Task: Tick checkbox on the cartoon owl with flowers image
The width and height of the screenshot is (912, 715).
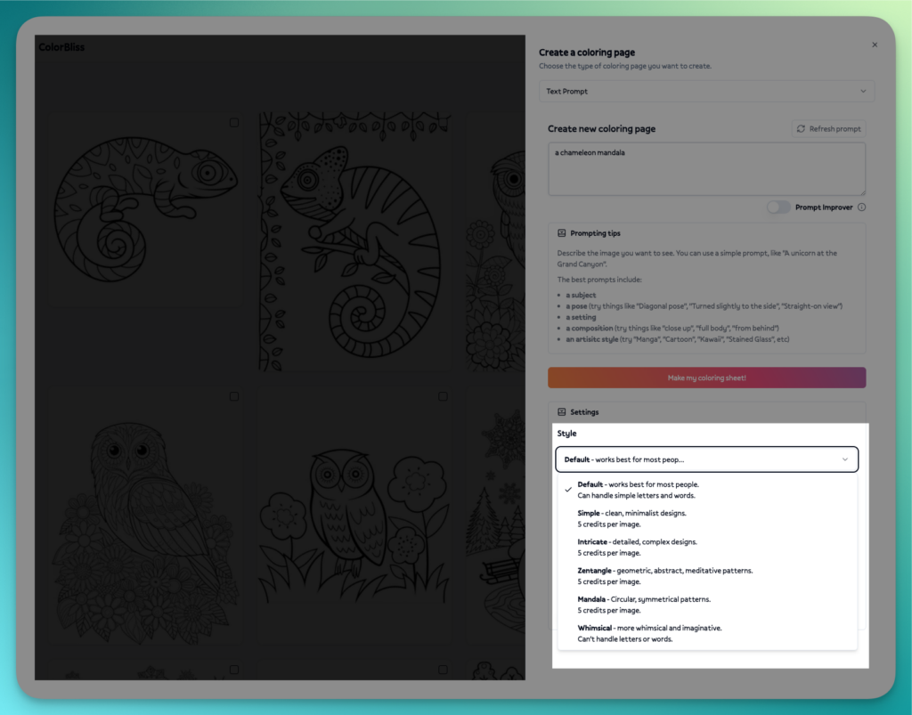Action: pyautogui.click(x=443, y=396)
